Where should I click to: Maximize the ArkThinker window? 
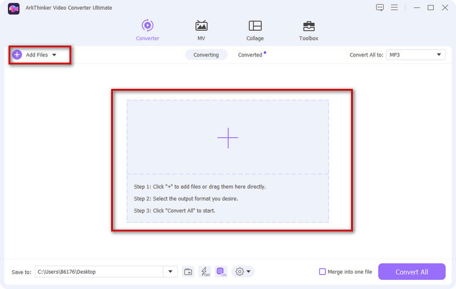coord(431,8)
